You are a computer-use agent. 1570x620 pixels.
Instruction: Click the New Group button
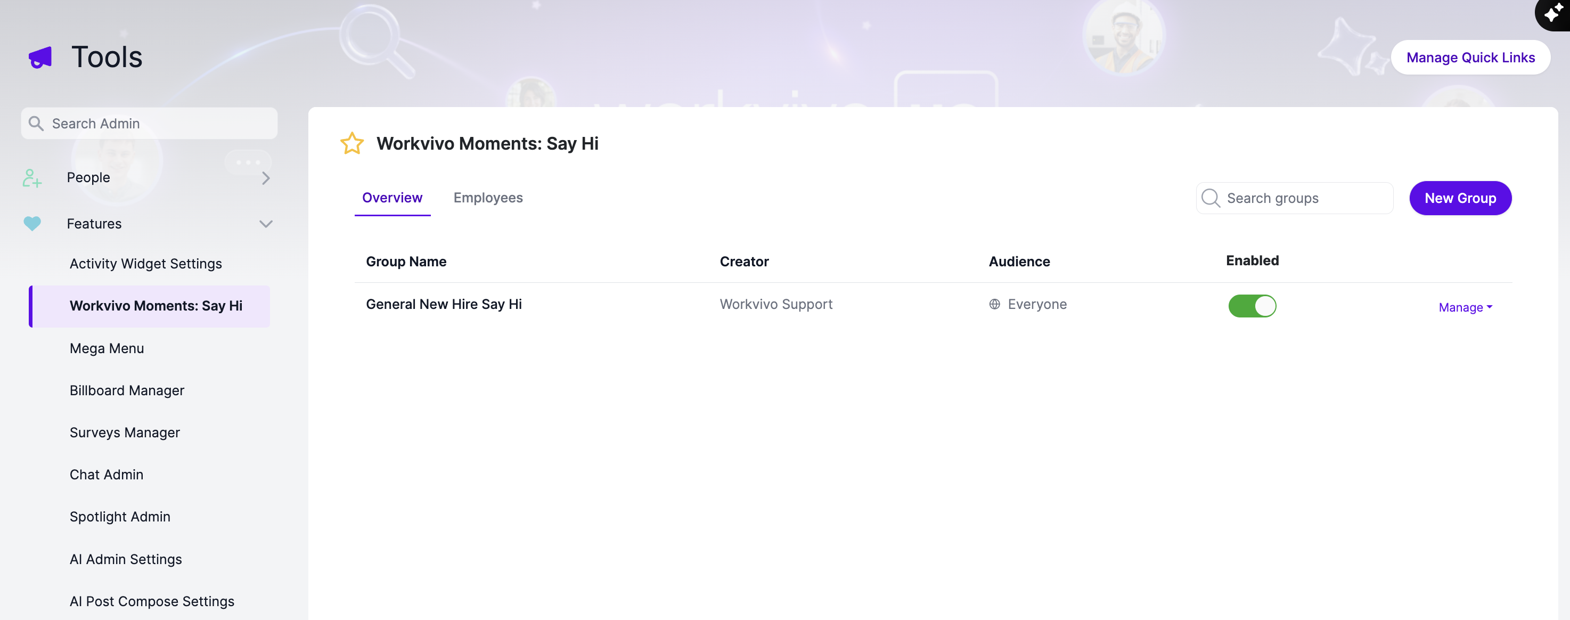(1460, 198)
